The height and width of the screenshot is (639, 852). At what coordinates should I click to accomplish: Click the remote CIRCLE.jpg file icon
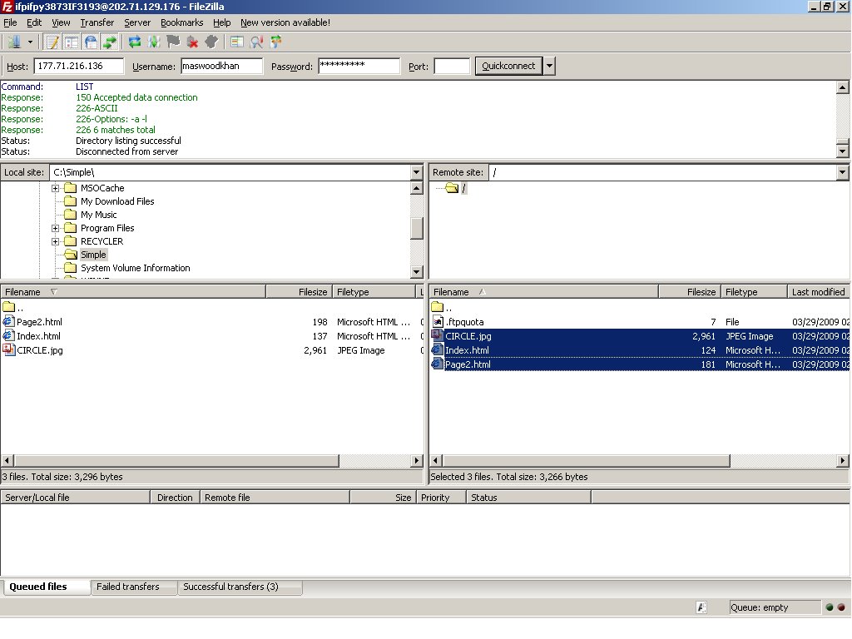pyautogui.click(x=438, y=336)
